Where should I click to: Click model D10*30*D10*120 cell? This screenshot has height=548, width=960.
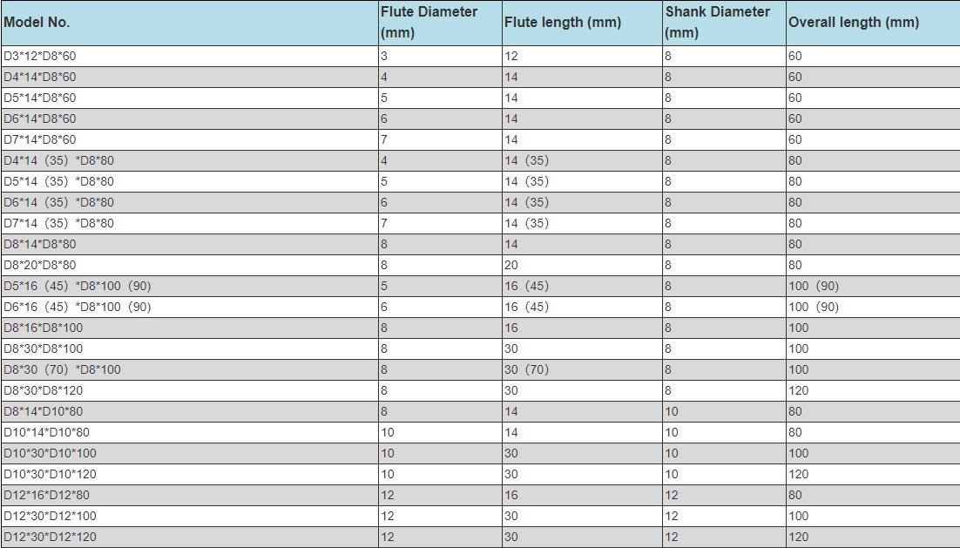[190, 474]
